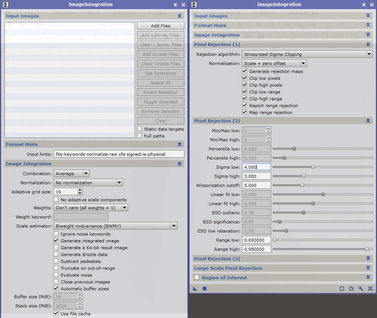Click the New Instance triangle icon

[x=195, y=289]
